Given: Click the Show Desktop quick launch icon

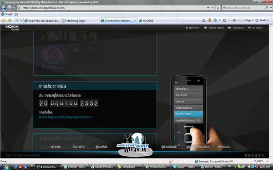Looking at the screenshot, I should coord(15,167).
